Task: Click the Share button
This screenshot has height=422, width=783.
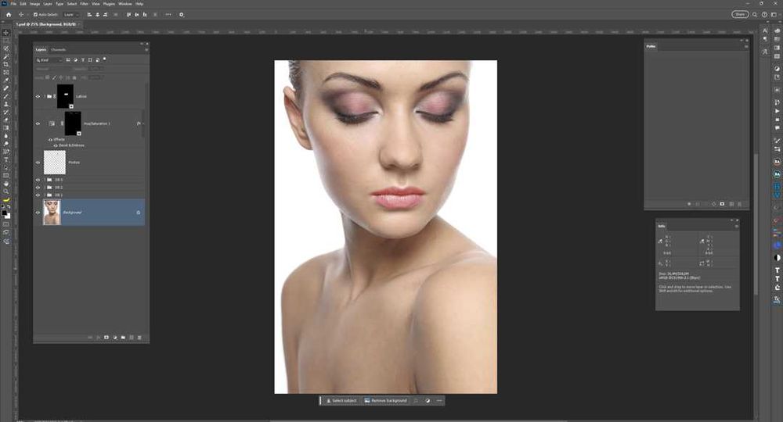Action: tap(740, 14)
